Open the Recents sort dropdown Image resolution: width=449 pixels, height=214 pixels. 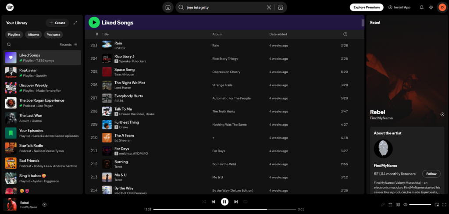point(68,44)
